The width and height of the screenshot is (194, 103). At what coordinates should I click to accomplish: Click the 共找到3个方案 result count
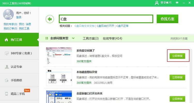tap(179, 39)
